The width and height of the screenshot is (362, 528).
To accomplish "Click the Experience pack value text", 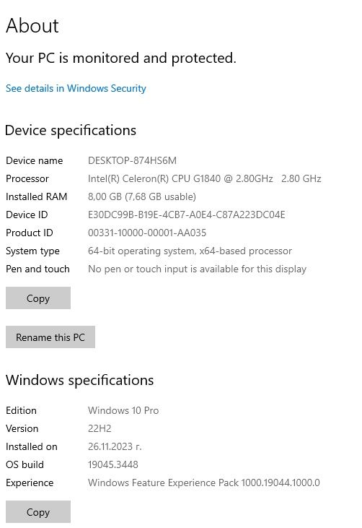I will click(x=204, y=482).
